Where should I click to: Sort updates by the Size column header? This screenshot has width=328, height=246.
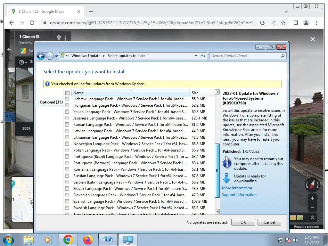tap(202, 93)
